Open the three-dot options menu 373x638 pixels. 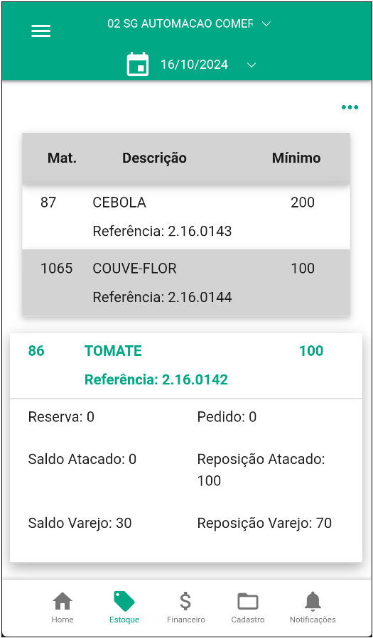[350, 107]
